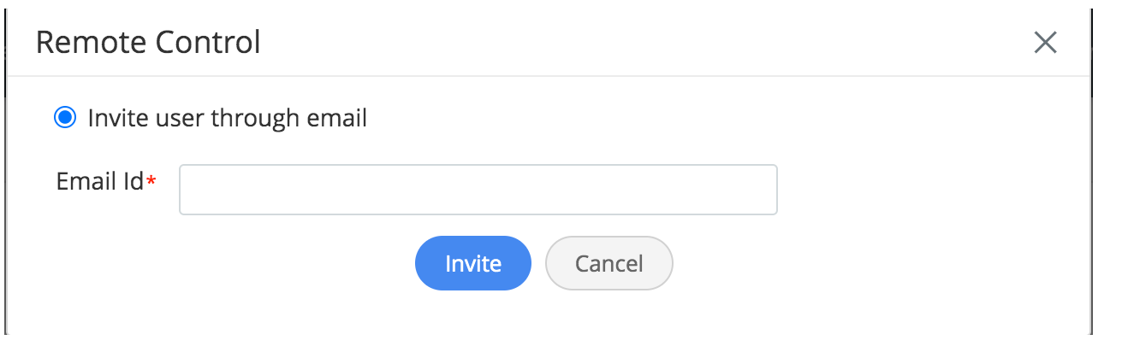Choose the blue Invite button

(473, 263)
